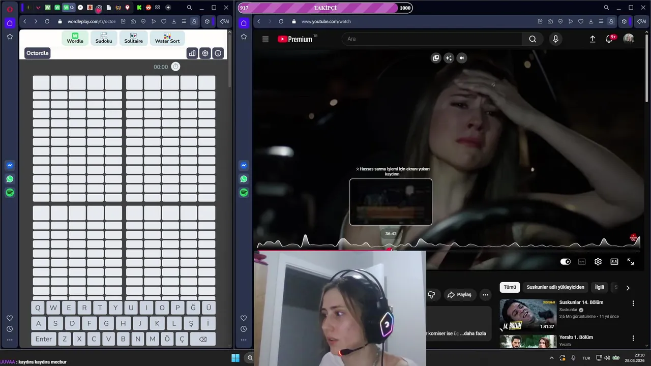Open Aria AI button in left window
Image resolution: width=651 pixels, height=366 pixels.
224,21
